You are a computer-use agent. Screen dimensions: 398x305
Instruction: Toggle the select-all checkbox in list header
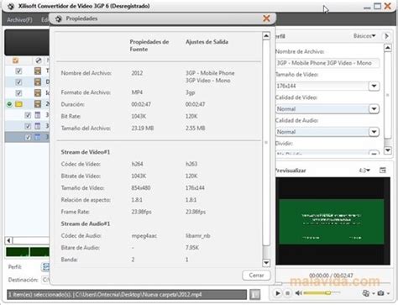pyautogui.click(x=15, y=60)
